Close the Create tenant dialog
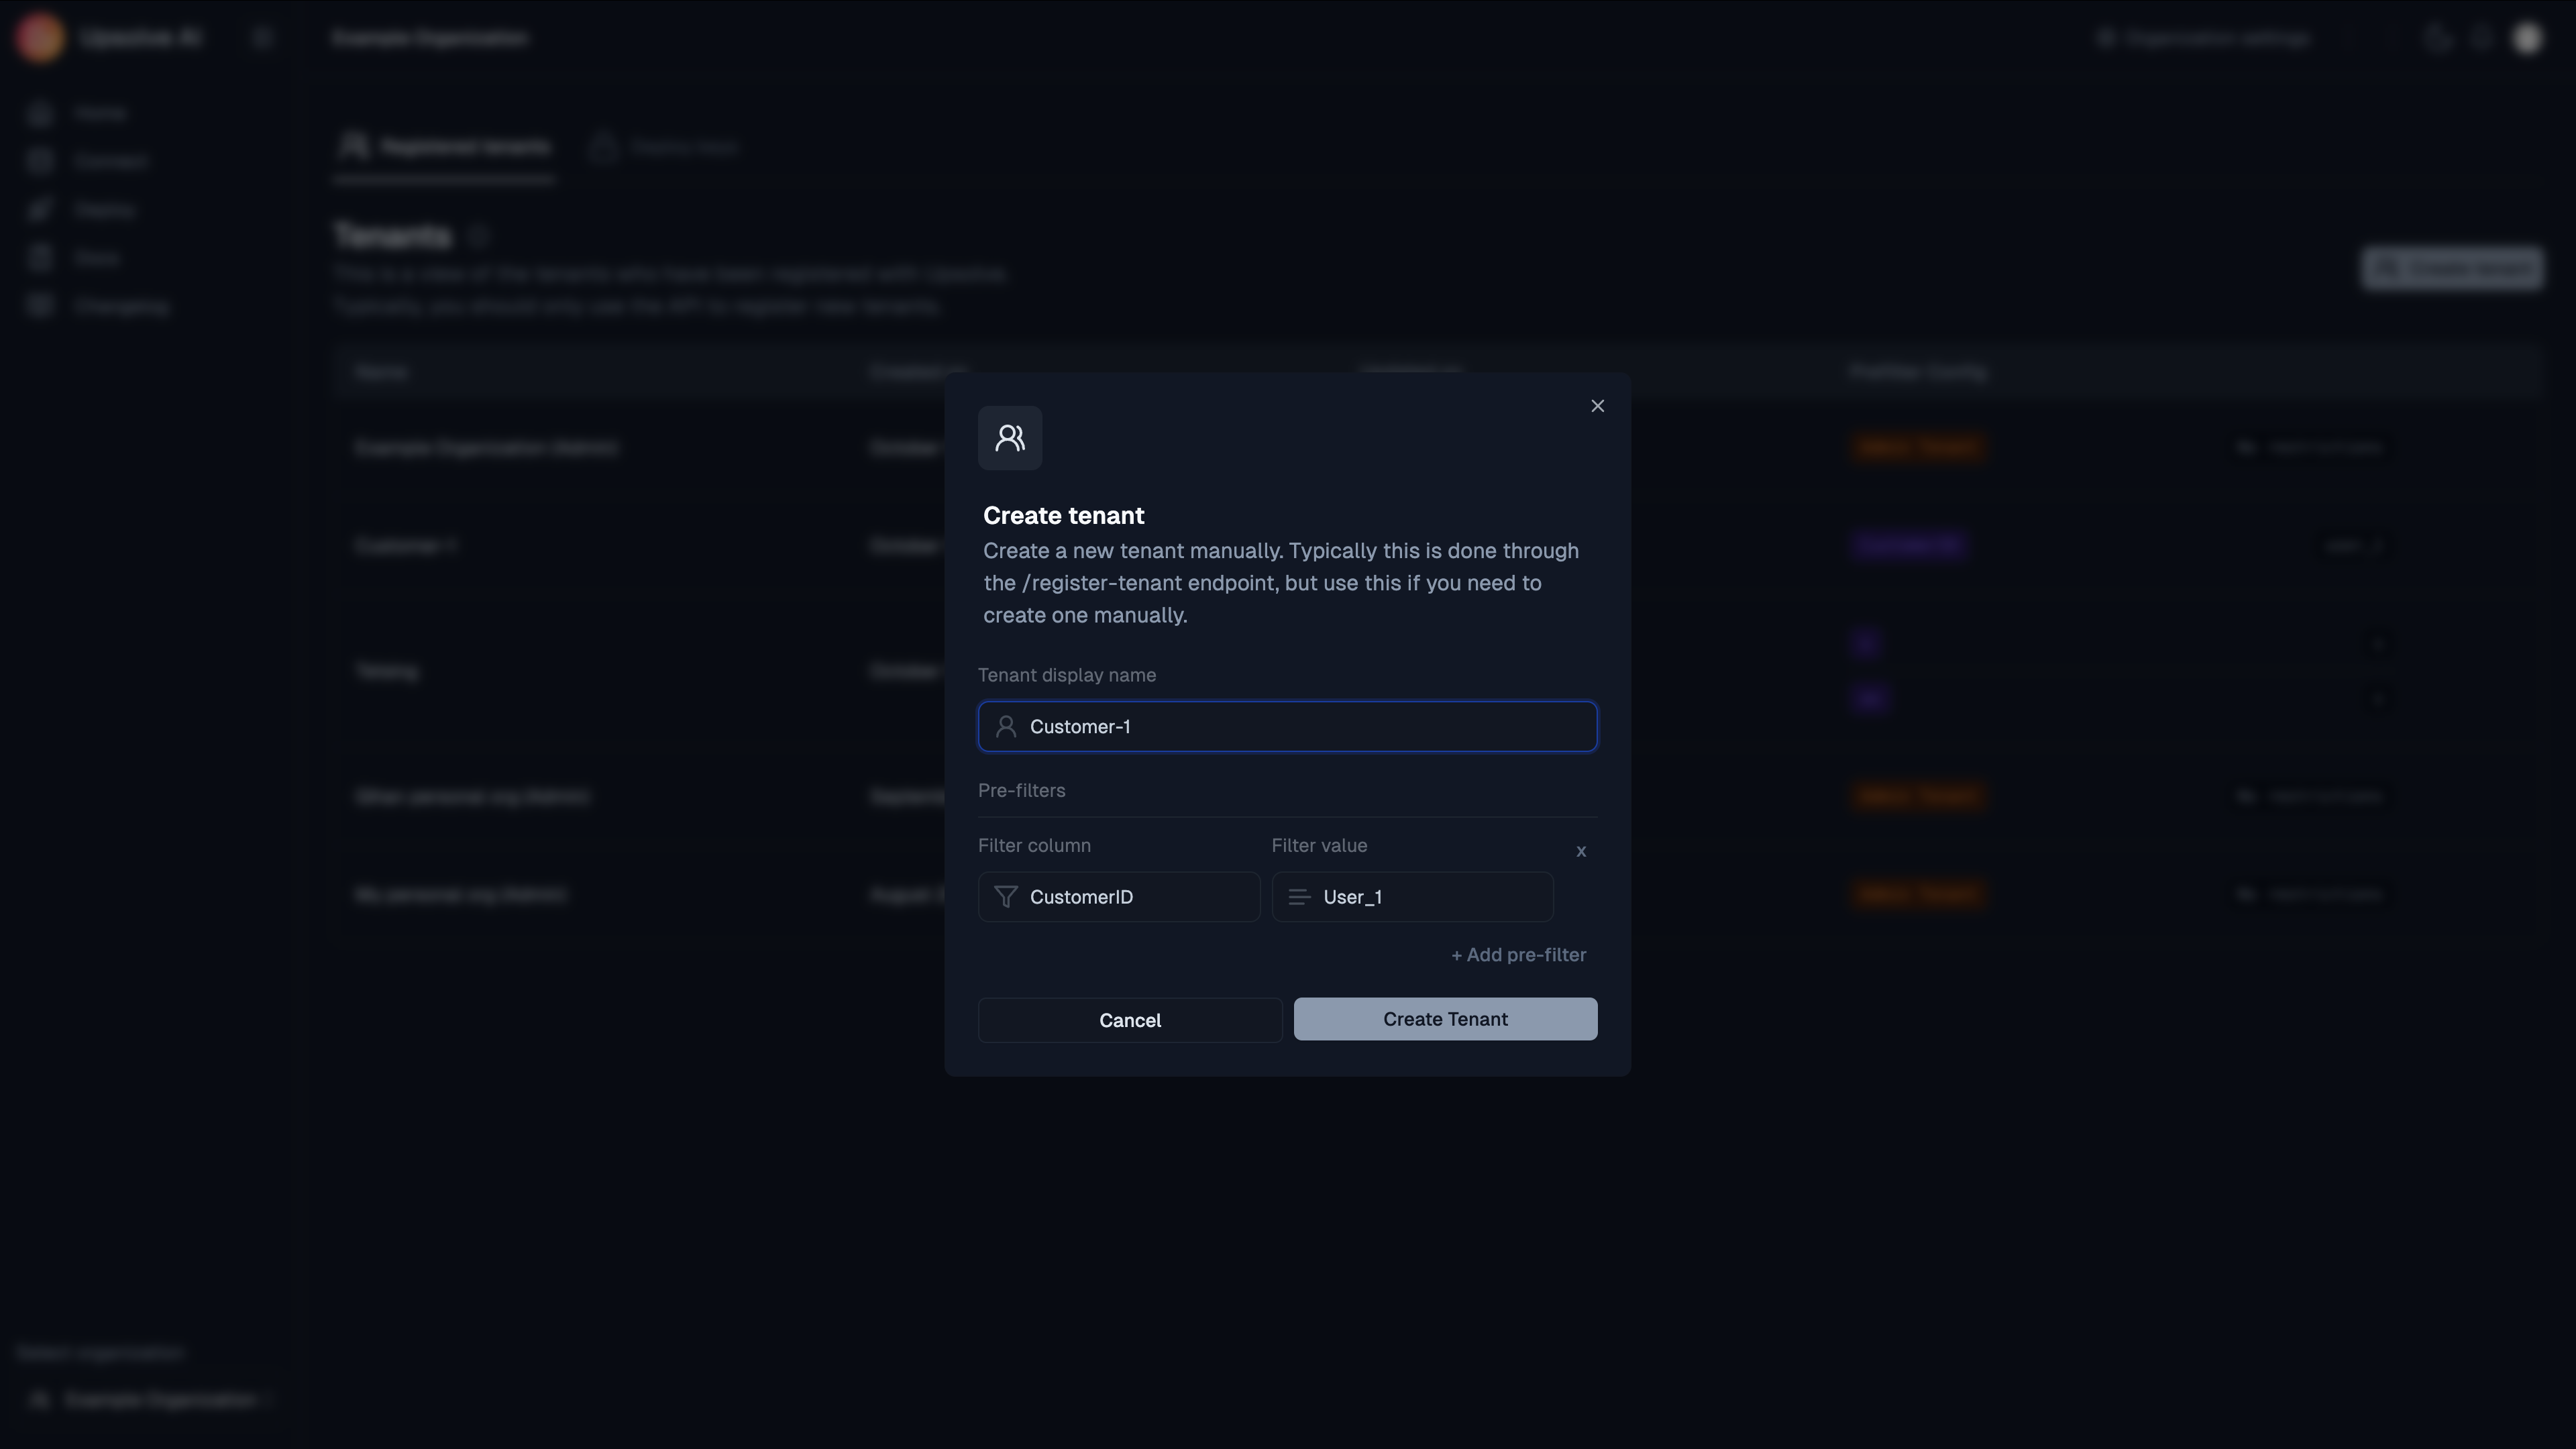2576x1449 pixels. (1597, 406)
